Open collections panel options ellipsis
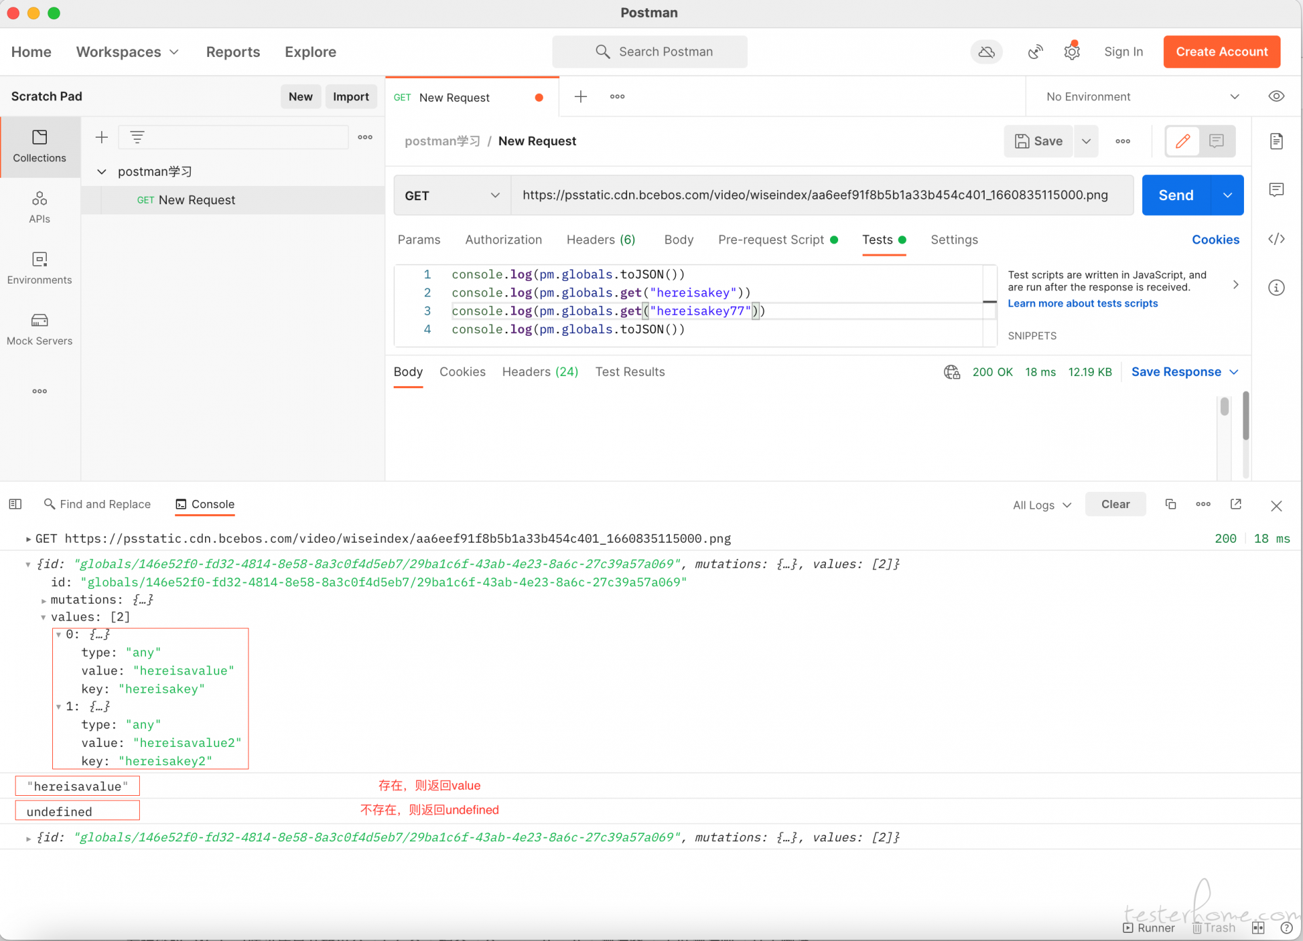 365,137
